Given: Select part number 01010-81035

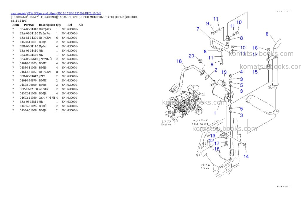Looking at the screenshot, I should pos(28,63).
